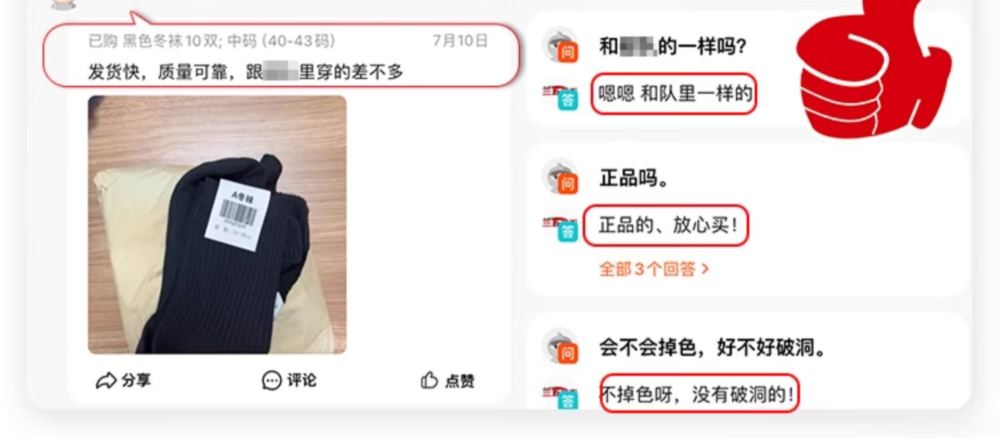Click the orange 问 badge on first question
The height and width of the screenshot is (438, 1000).
[x=567, y=53]
